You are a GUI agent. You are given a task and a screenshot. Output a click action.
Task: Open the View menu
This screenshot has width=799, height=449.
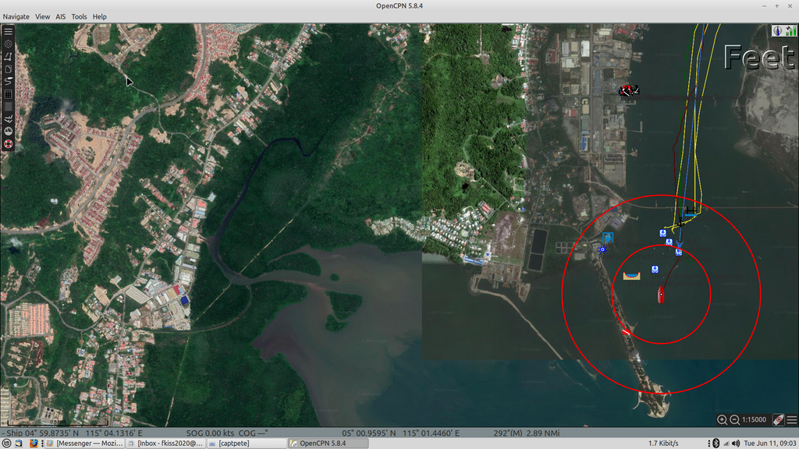point(42,16)
